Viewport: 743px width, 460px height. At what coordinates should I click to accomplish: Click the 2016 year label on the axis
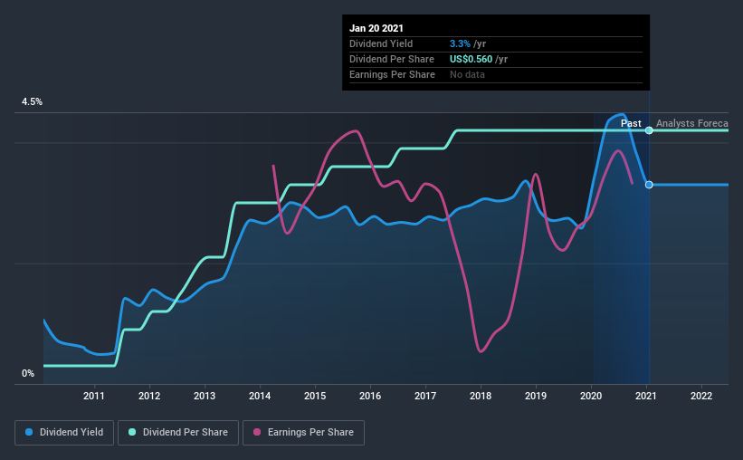[370, 396]
